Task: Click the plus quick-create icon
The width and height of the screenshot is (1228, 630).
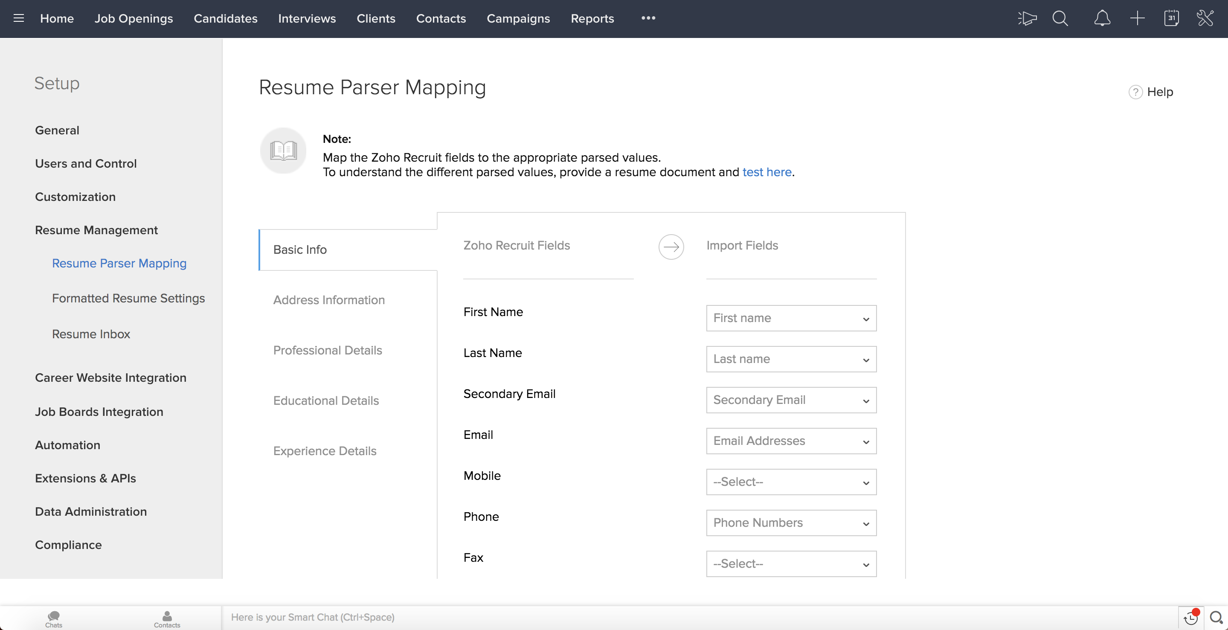Action: pos(1137,18)
